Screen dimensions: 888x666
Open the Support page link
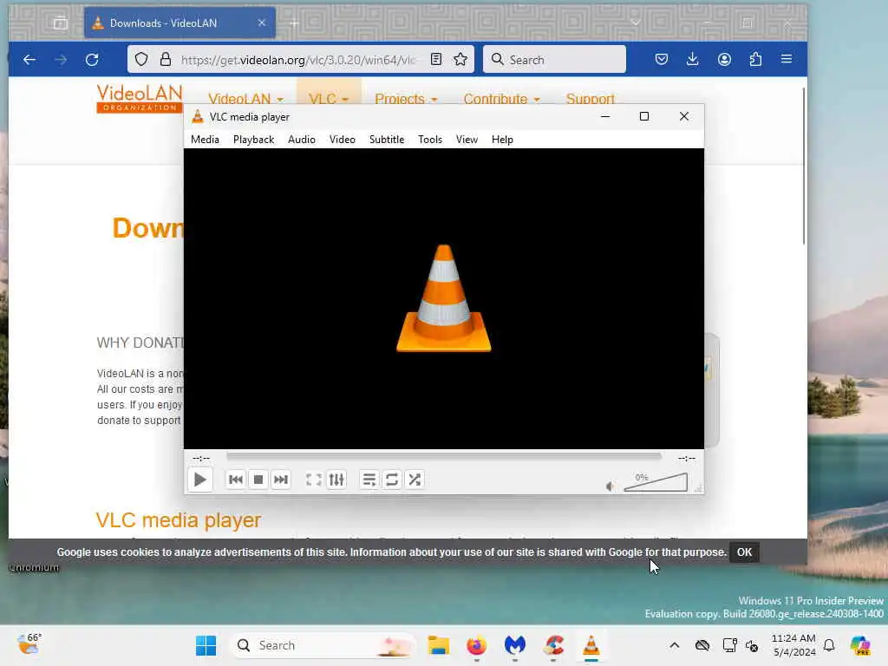590,99
